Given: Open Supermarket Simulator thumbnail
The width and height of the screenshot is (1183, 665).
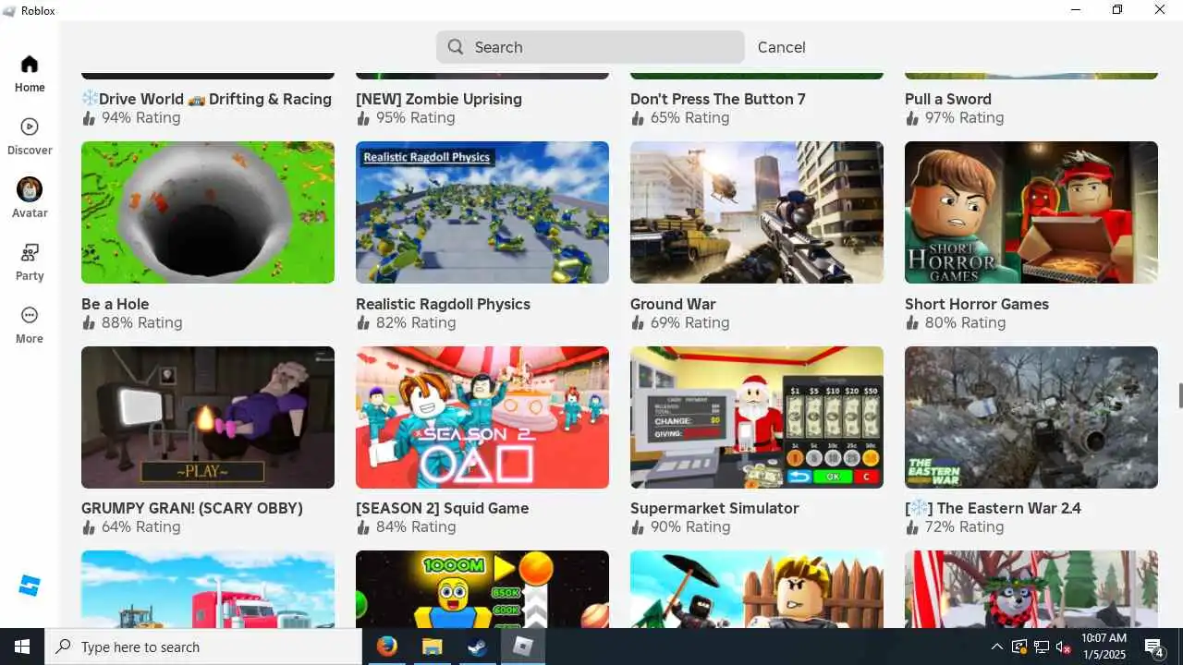Looking at the screenshot, I should tap(757, 417).
